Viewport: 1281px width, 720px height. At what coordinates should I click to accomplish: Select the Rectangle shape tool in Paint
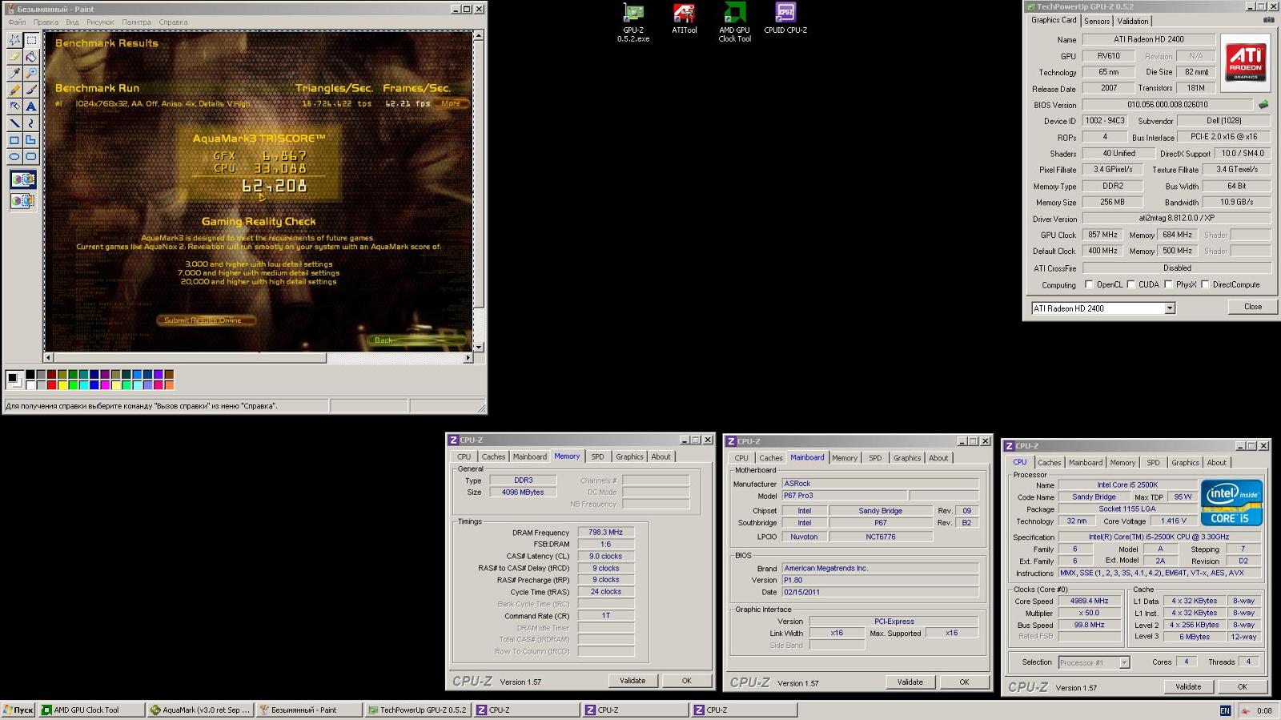point(14,140)
